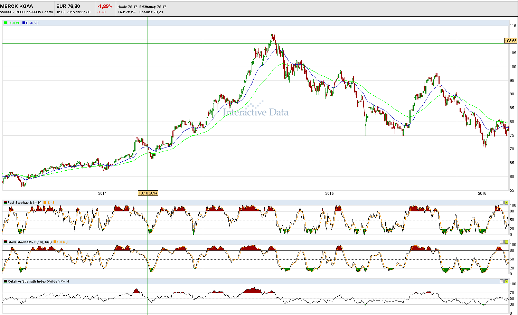
Task: Click the Slow Stochastik color swatch
Action: tap(6, 242)
